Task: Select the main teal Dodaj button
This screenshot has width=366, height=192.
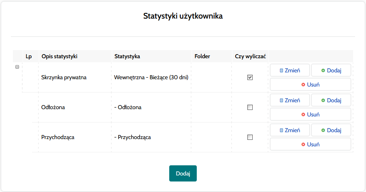Action: tap(183, 173)
